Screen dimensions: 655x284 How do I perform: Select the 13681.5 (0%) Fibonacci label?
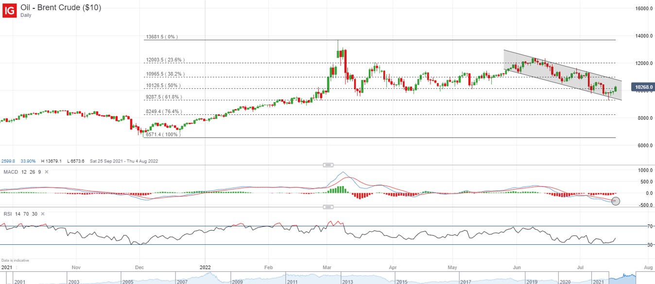(x=163, y=37)
